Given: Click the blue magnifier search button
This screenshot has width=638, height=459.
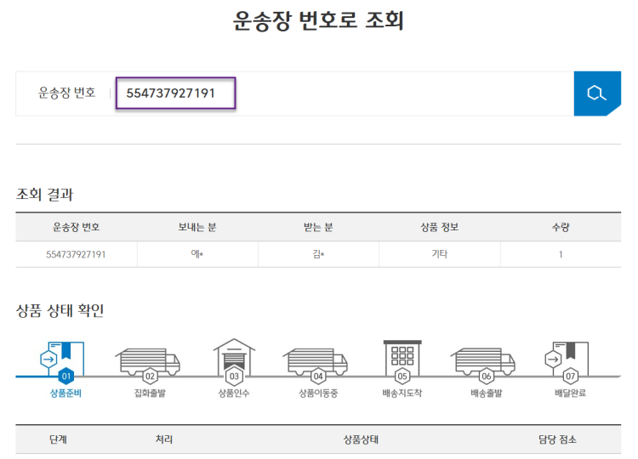Looking at the screenshot, I should pos(596,93).
